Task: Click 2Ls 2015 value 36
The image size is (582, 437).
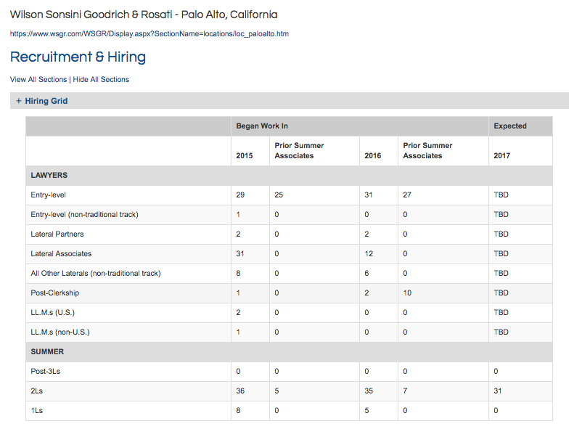Action: coord(240,391)
